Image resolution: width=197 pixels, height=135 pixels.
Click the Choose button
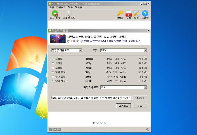[140, 98]
